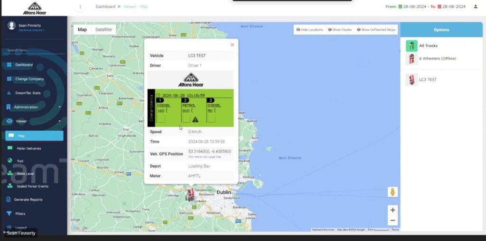Click the warning triangle in compartment 2
This screenshot has width=486, height=241.
pos(195,119)
